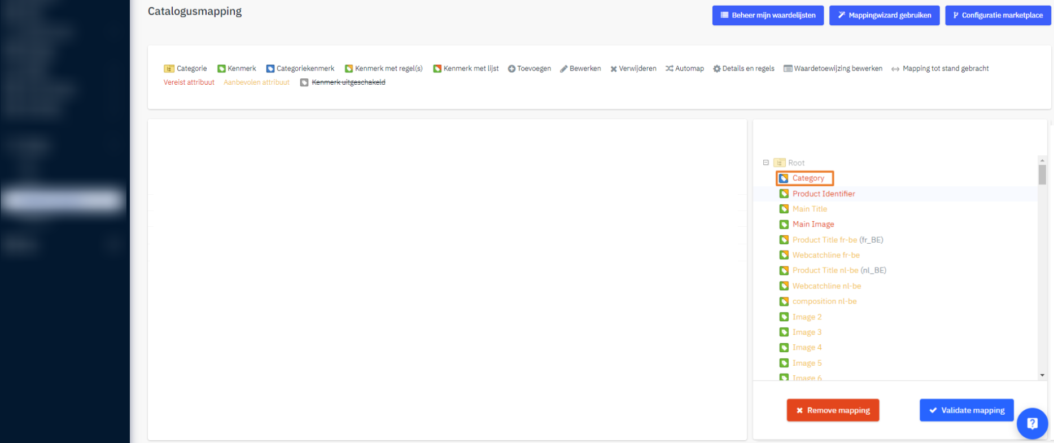Image resolution: width=1054 pixels, height=443 pixels.
Task: Click the green icon beside Product Identifier
Action: point(784,194)
